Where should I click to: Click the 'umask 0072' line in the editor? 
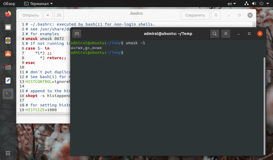coord(45,39)
